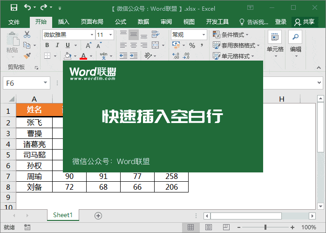
Task: Click the macro record status bar icon
Action: click(27, 227)
